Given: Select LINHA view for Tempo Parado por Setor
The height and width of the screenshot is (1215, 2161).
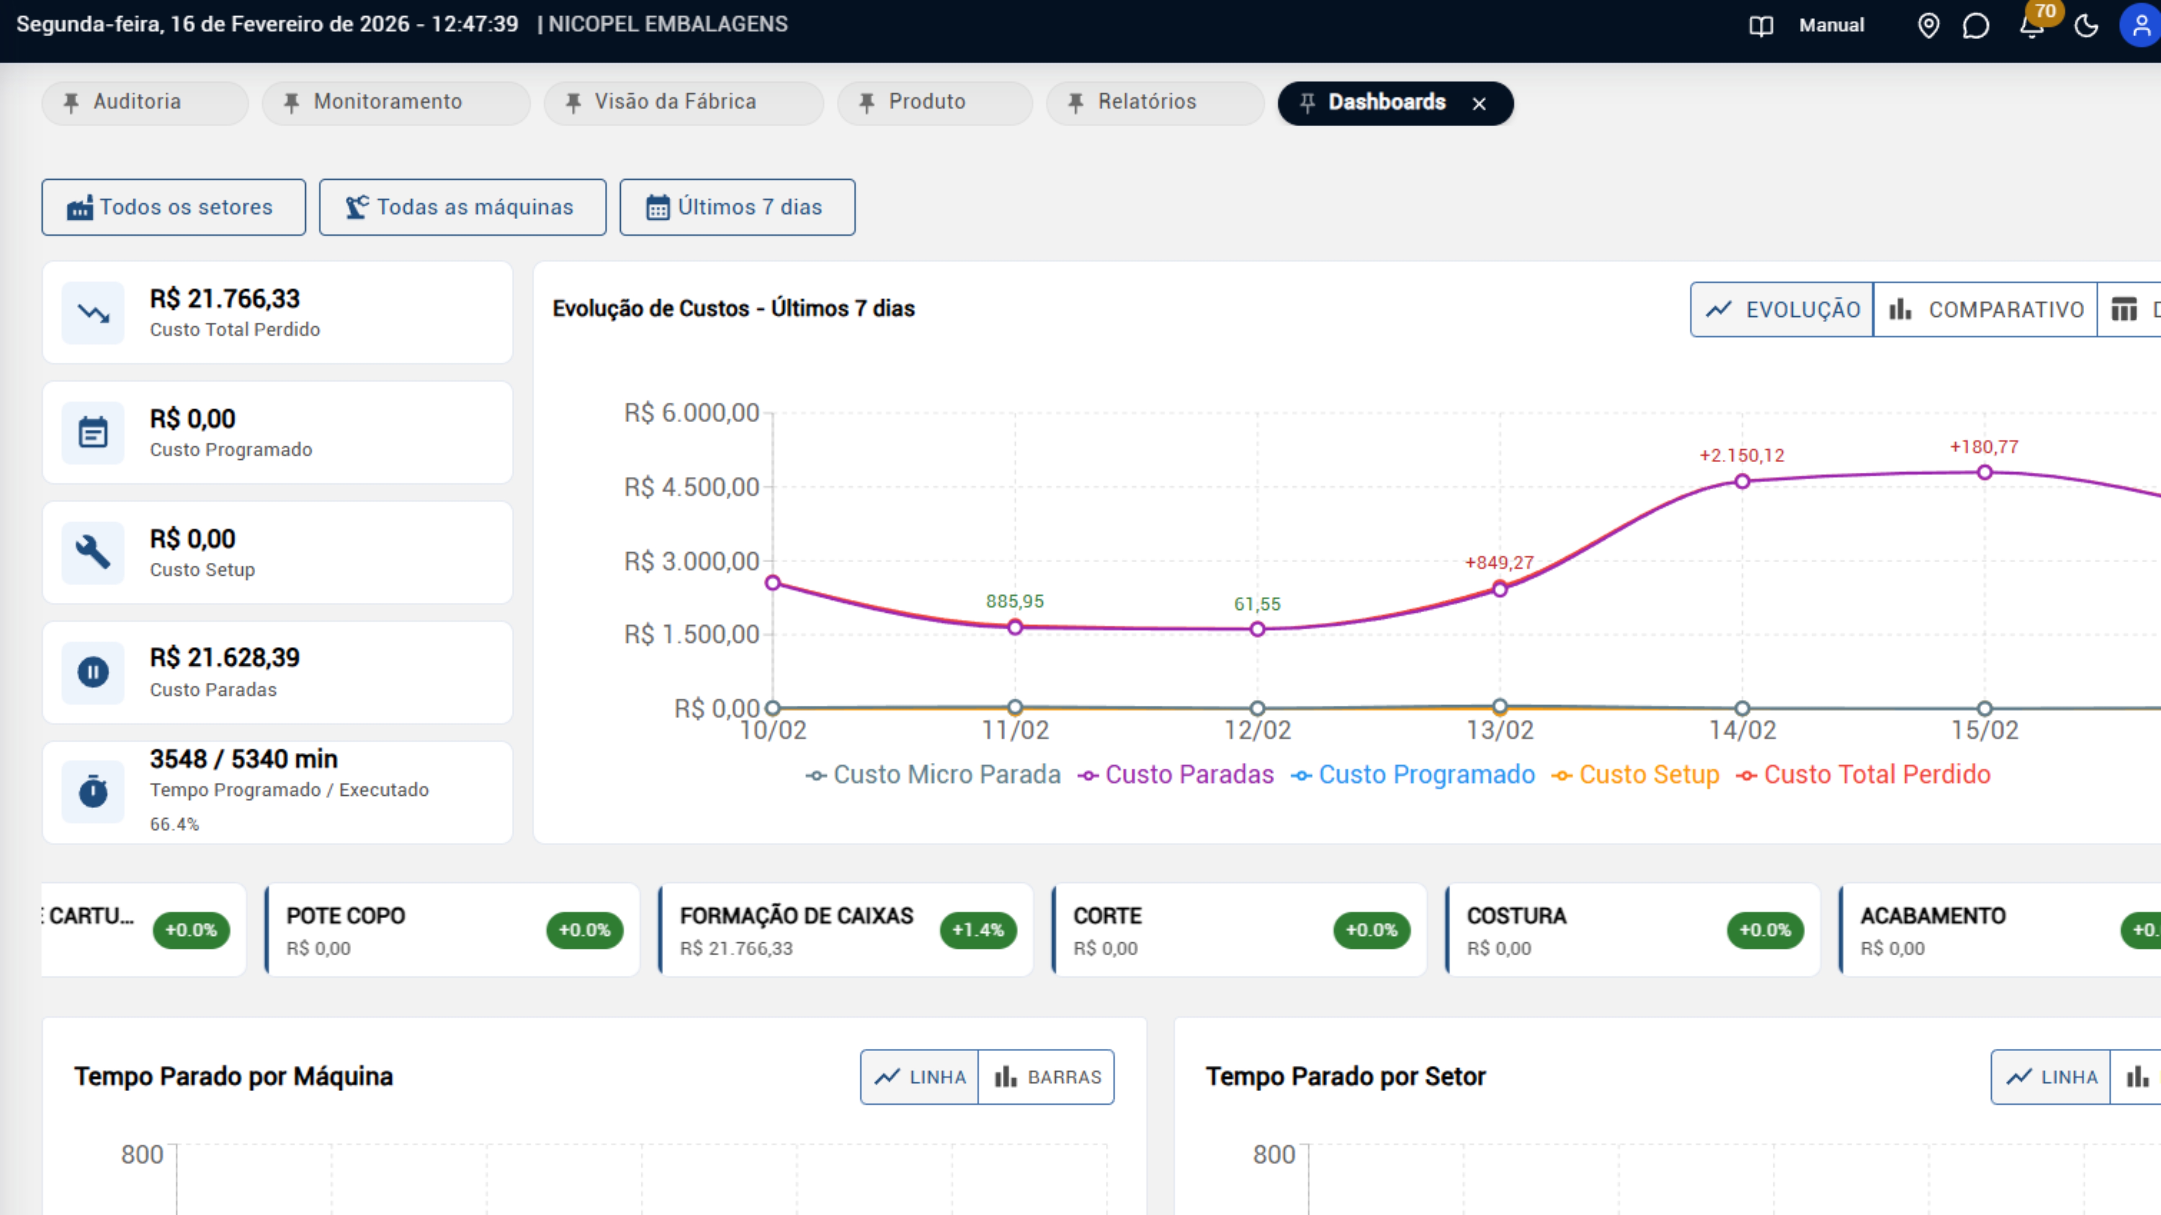Looking at the screenshot, I should (x=2051, y=1077).
